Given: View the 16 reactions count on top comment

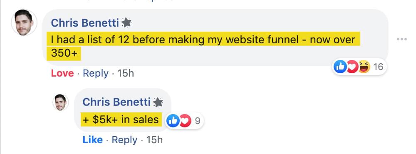Looking at the screenshot, I should (x=378, y=67).
